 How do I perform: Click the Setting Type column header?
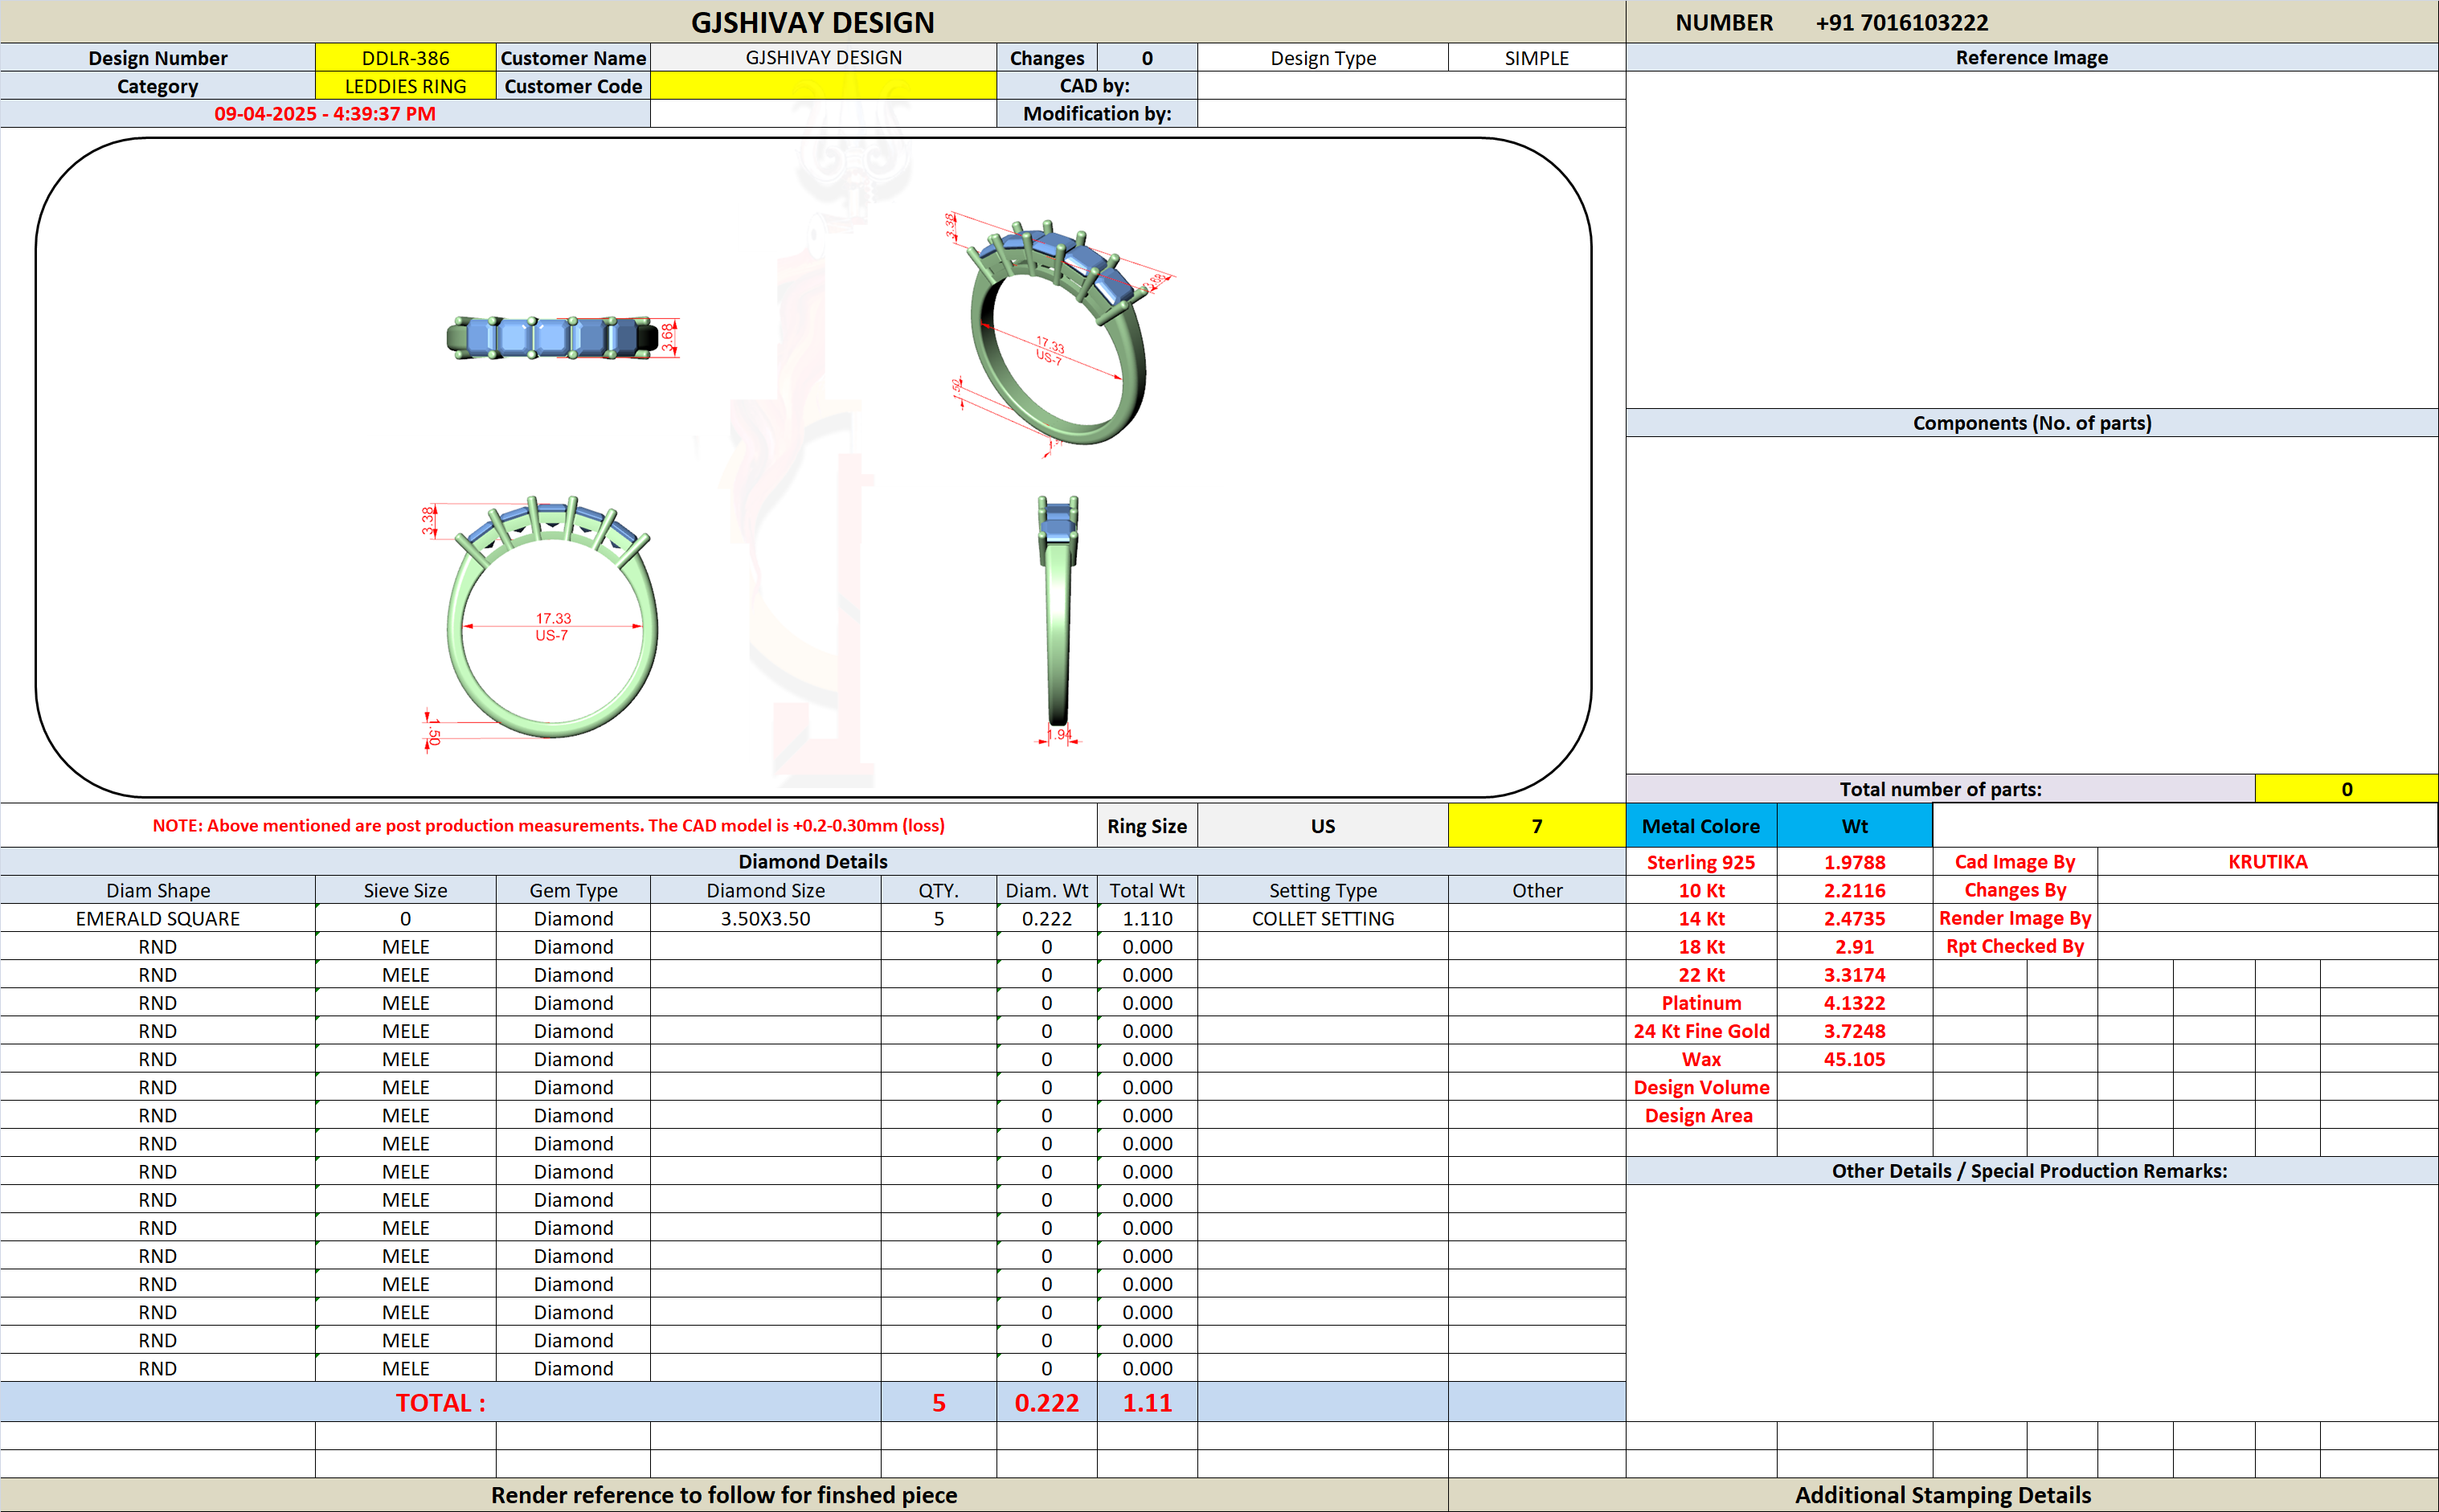pyautogui.click(x=1322, y=890)
